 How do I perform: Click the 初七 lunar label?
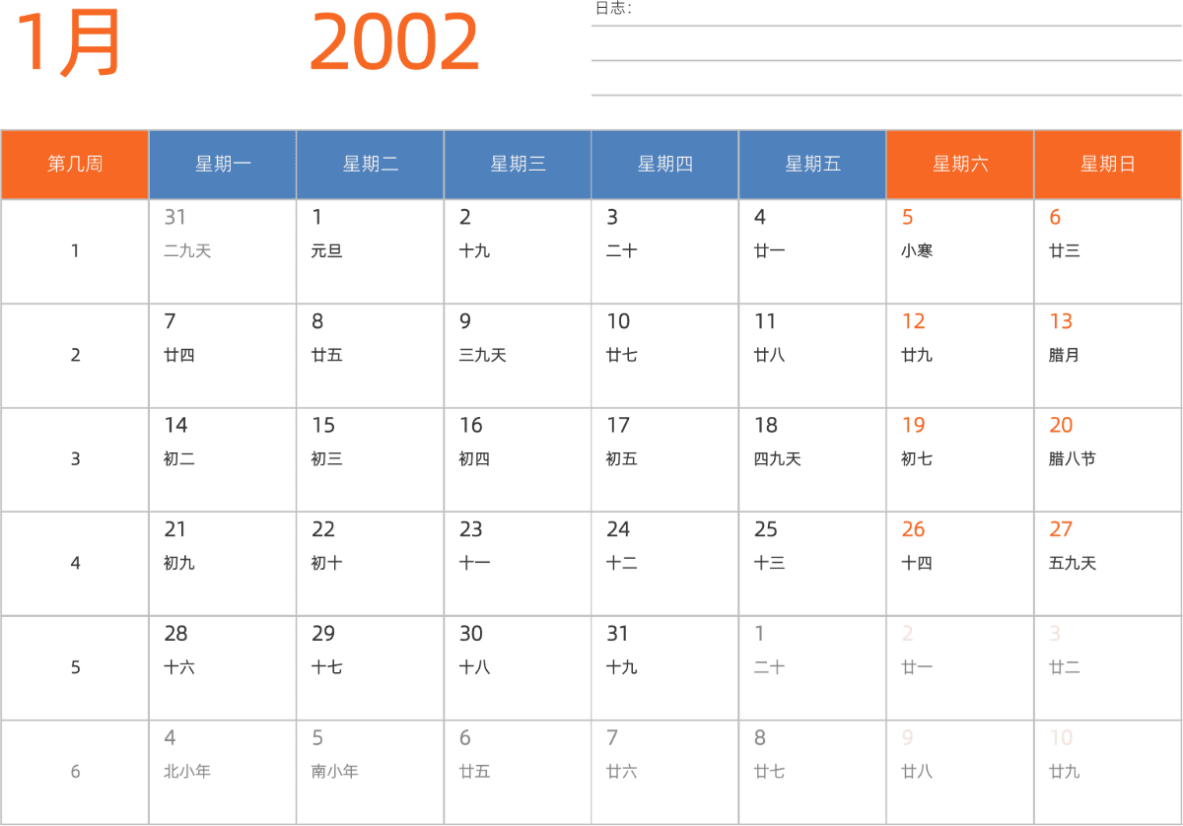click(x=917, y=459)
